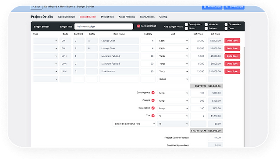280x159 pixels.
Task: Edit the Contingency amount field
Action: click(198, 93)
